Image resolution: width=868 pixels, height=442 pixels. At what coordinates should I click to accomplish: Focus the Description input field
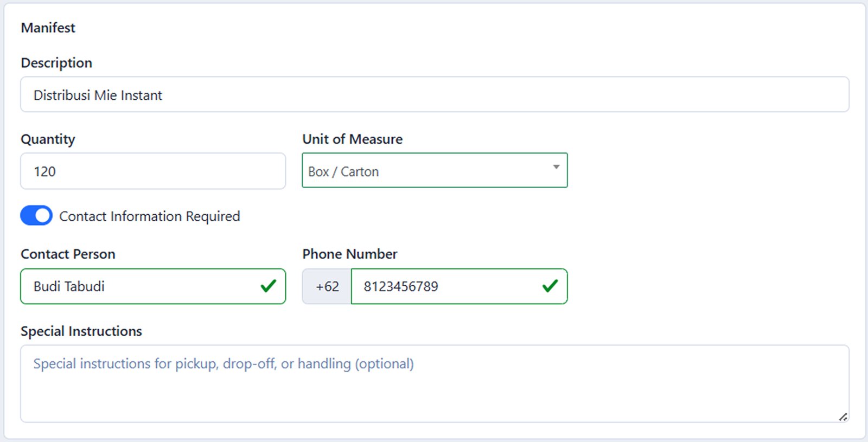click(434, 95)
